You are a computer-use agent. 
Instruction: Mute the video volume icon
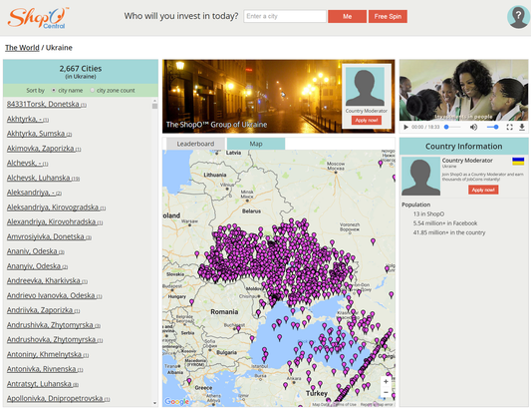point(473,127)
